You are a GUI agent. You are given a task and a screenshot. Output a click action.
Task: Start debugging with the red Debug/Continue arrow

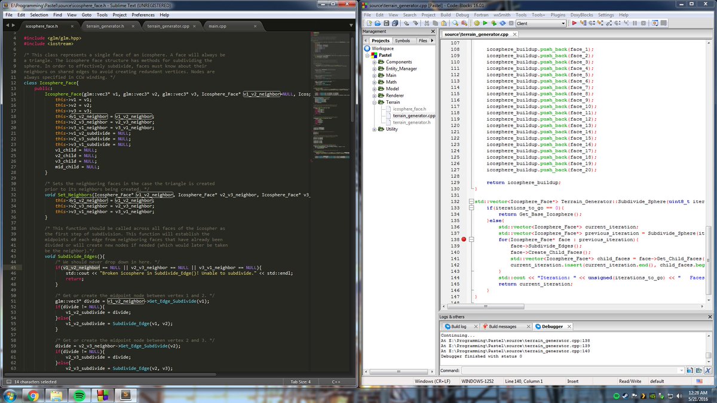coord(574,23)
